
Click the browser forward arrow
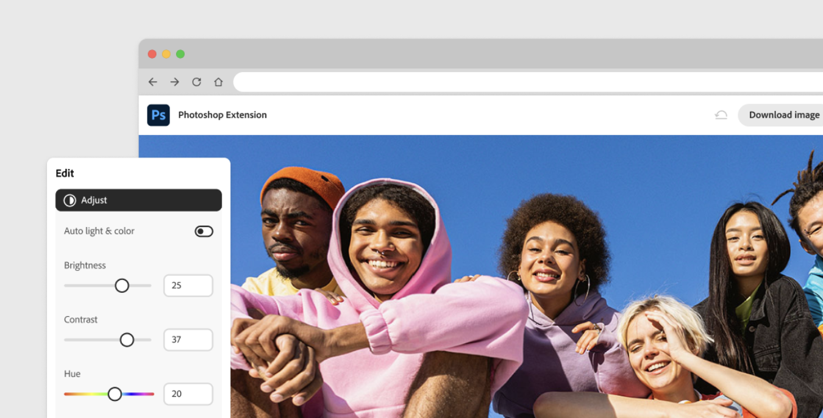[175, 82]
